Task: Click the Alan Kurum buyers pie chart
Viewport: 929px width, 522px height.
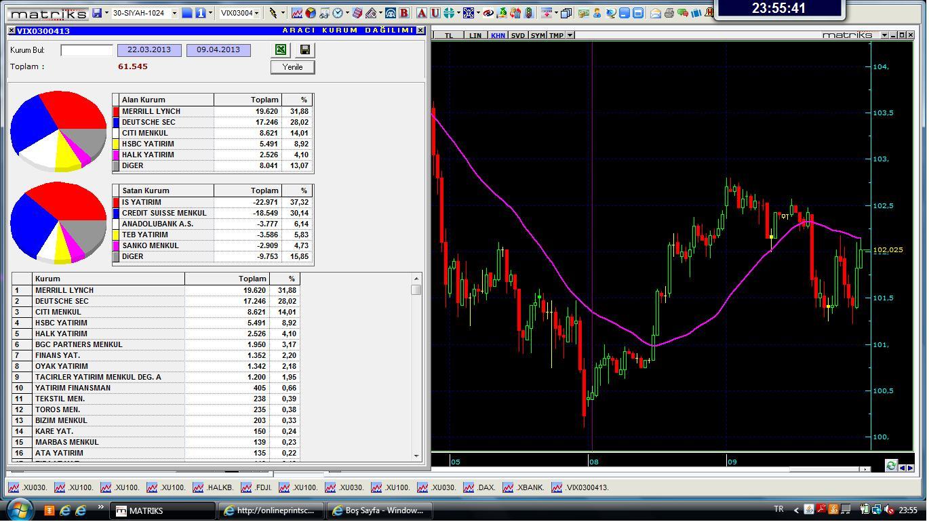Action: pos(58,131)
